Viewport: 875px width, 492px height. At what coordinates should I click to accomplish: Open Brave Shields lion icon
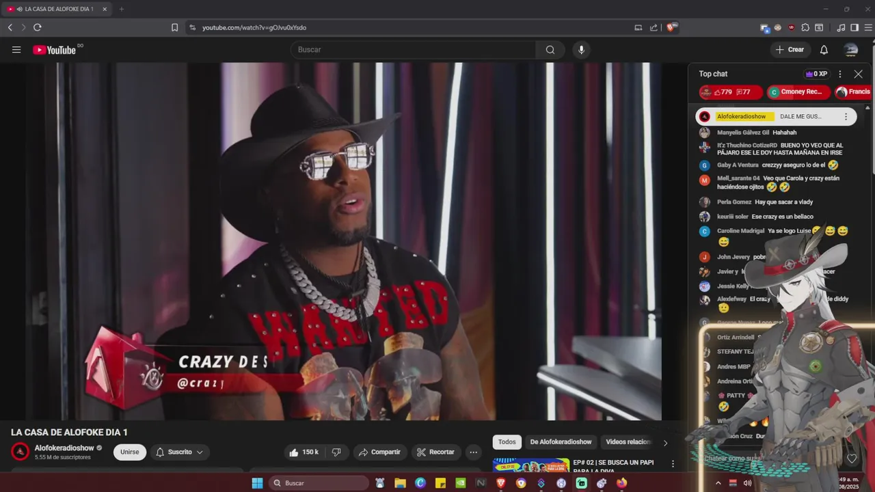click(671, 27)
